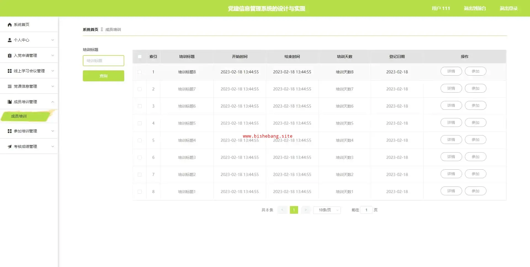This screenshot has height=267, width=530.
Task: Click 参加 for 培训标题1
Action: (x=475, y=191)
